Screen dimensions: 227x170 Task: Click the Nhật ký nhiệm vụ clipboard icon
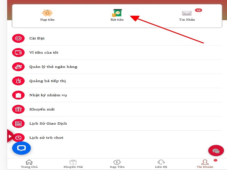[18, 95]
